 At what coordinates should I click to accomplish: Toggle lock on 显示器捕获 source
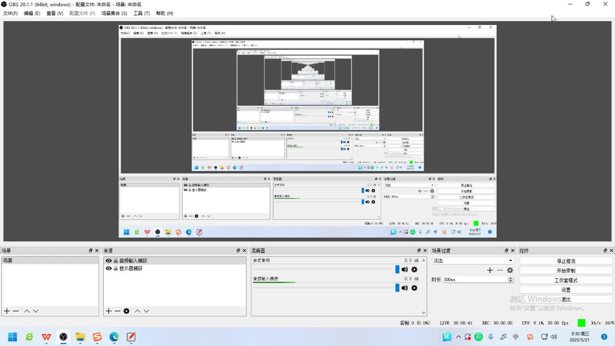115,268
